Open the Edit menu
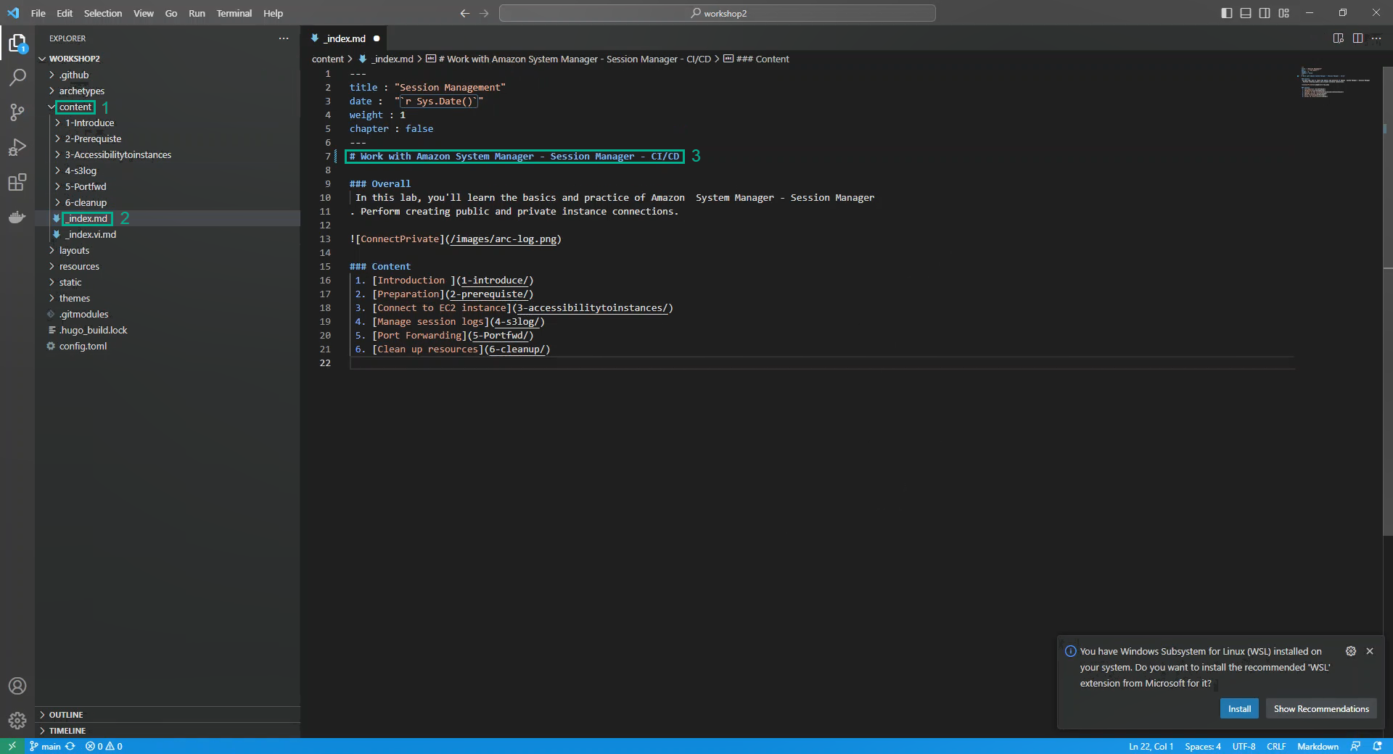This screenshot has height=754, width=1393. click(x=65, y=13)
